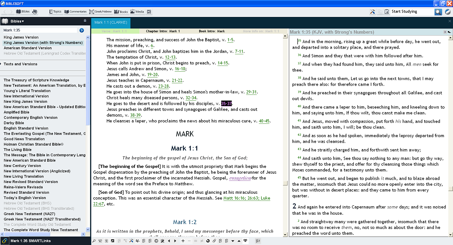Go back with the top-left arrow
The image size is (453, 245).
click(x=4, y=12)
